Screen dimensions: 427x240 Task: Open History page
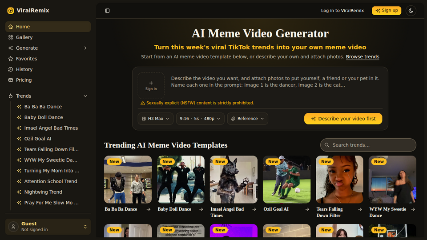pyautogui.click(x=48, y=69)
